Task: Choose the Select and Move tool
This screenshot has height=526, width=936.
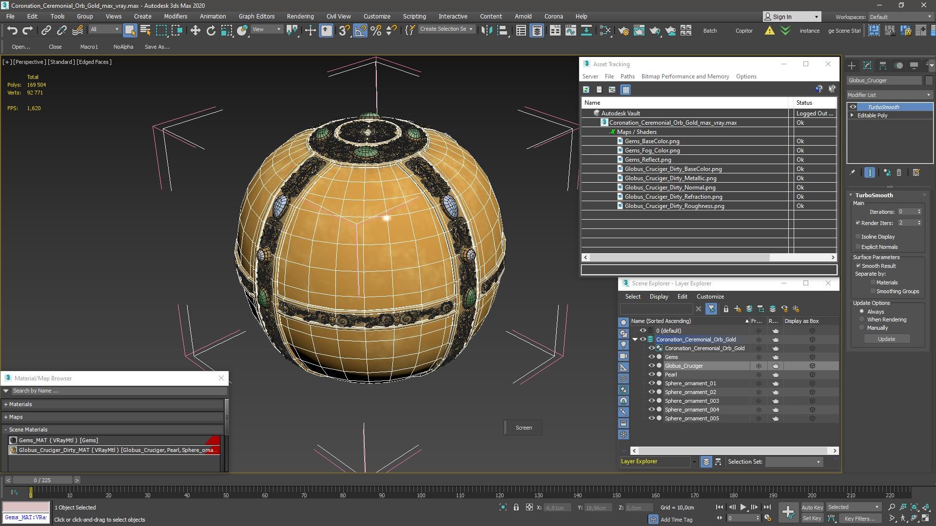Action: (x=195, y=31)
